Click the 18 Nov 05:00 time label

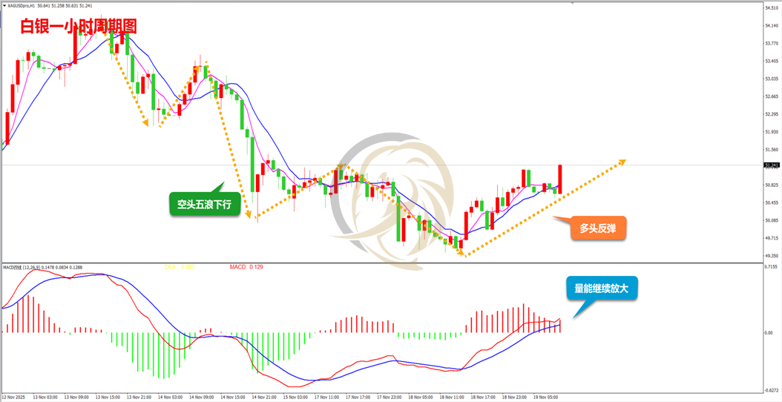[419, 398]
